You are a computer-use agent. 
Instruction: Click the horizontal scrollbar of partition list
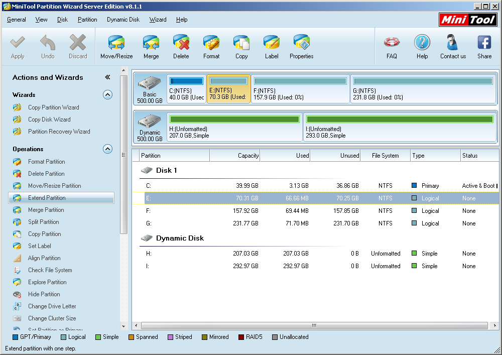click(314, 325)
